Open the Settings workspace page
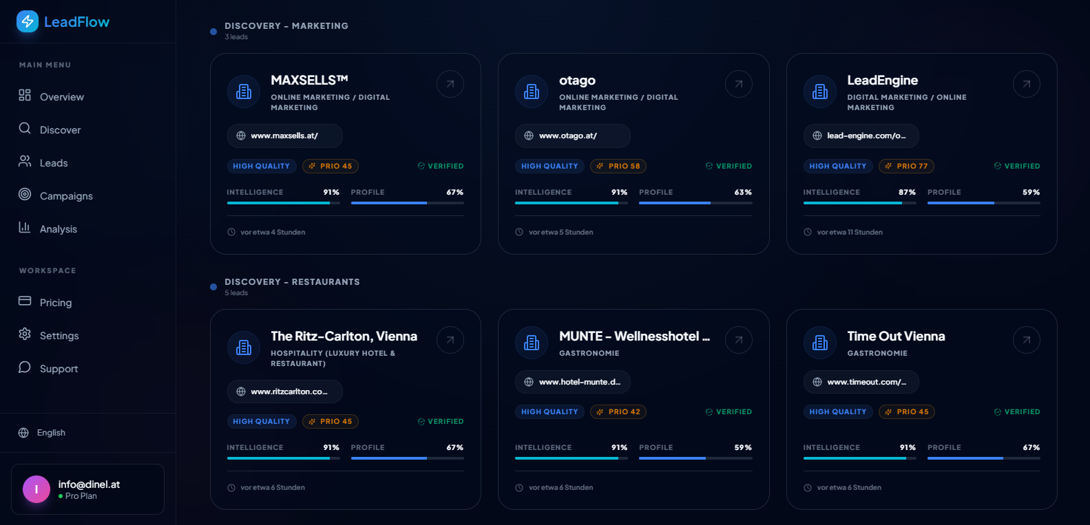The width and height of the screenshot is (1090, 525). pos(59,336)
